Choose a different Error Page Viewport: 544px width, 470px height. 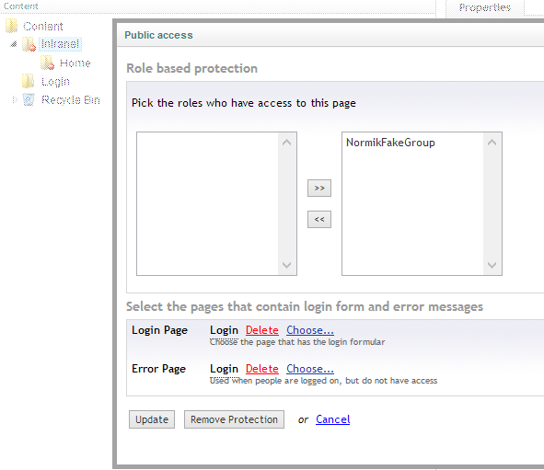[x=310, y=369]
